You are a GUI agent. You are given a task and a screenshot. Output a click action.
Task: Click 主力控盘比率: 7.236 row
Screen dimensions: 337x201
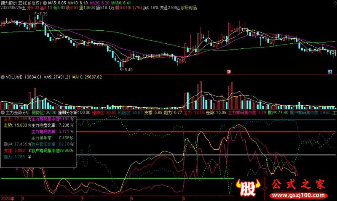pyautogui.click(x=52, y=125)
